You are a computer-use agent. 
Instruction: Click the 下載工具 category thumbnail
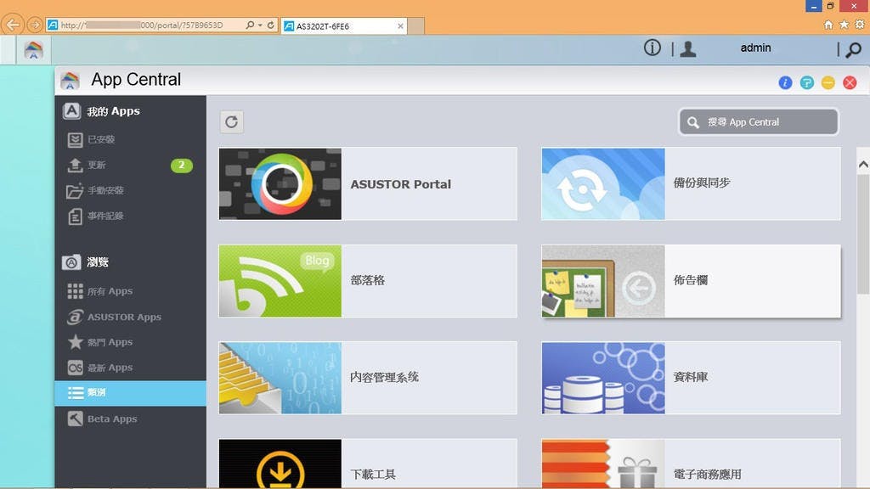pyautogui.click(x=280, y=464)
